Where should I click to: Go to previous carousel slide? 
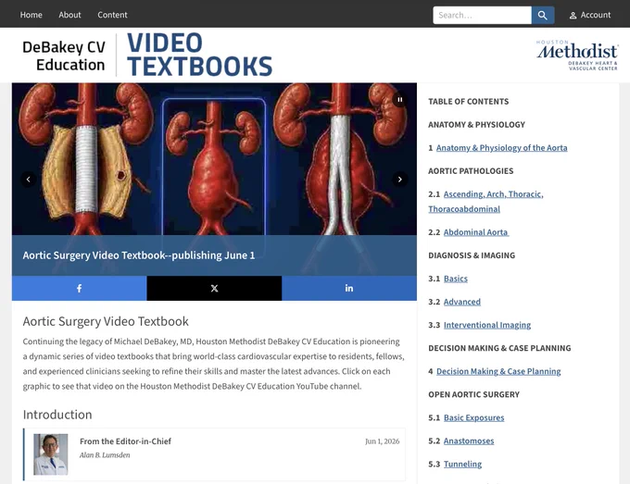pos(28,179)
